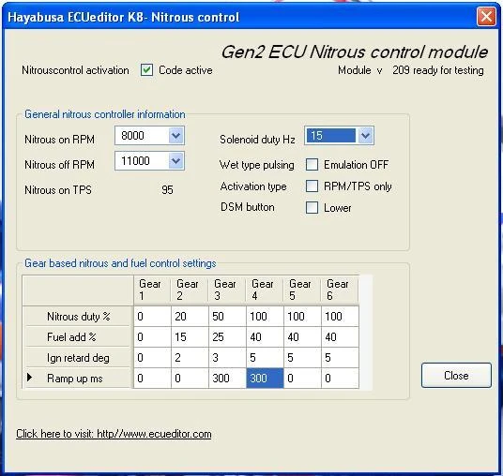Click Fuel add cell 0 for Gear 1
Viewport: 503px width, 476px height.
(x=152, y=337)
